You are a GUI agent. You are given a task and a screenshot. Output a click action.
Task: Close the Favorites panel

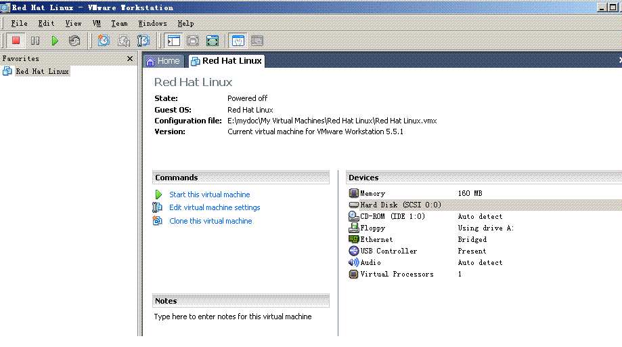click(x=130, y=59)
